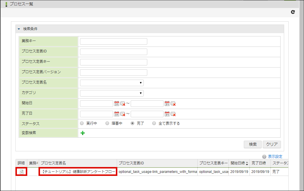Click the 開始日 to-date field
The height and width of the screenshot is (191, 304).
(x=147, y=104)
